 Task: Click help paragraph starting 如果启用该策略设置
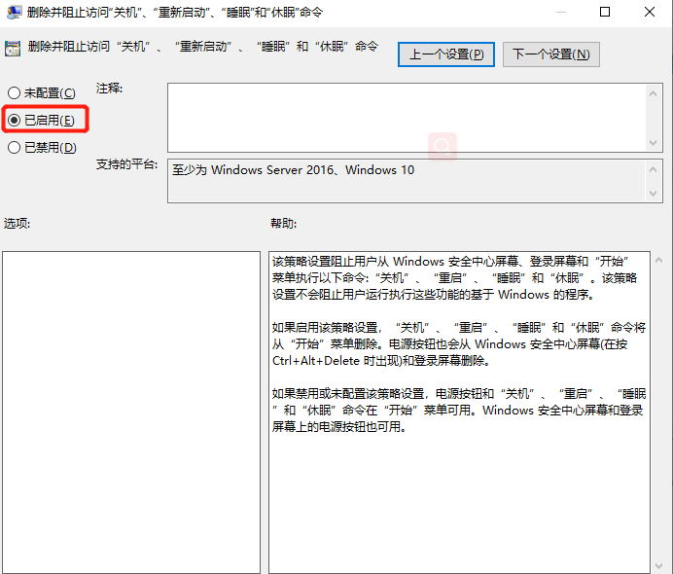pos(459,343)
